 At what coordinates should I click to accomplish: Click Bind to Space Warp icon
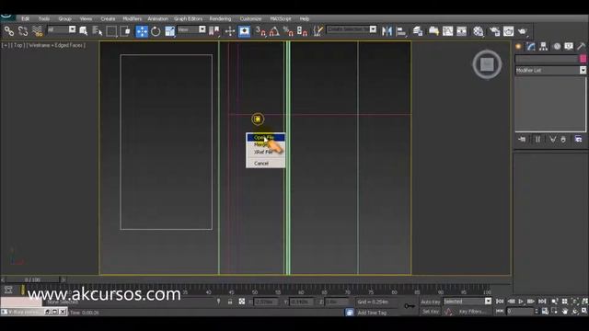[x=37, y=31]
